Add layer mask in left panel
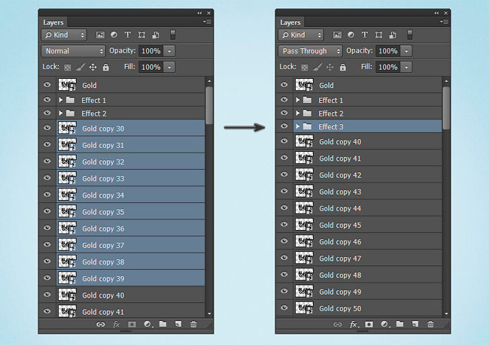 [132, 325]
